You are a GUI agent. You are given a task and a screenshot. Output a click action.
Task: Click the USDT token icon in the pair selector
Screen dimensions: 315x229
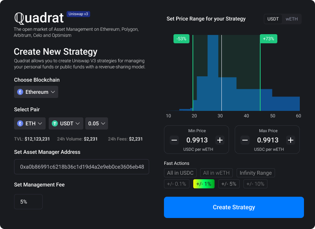(x=55, y=123)
